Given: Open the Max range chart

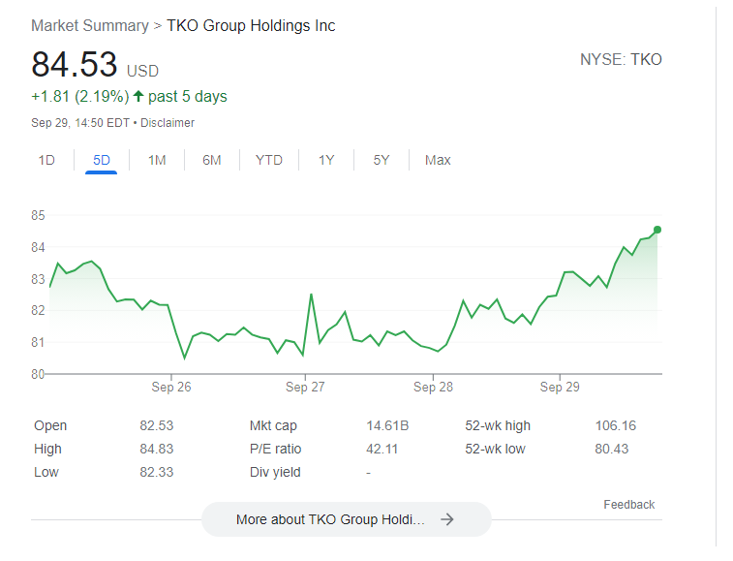Looking at the screenshot, I should coord(438,160).
